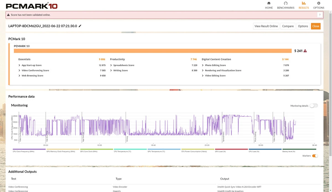332x192 pixels.
Task: Click the question mark help icon in warning banner
Action: pyautogui.click(x=320, y=15)
